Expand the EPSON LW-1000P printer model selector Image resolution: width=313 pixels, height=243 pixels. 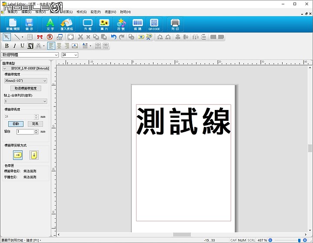[x=26, y=68]
